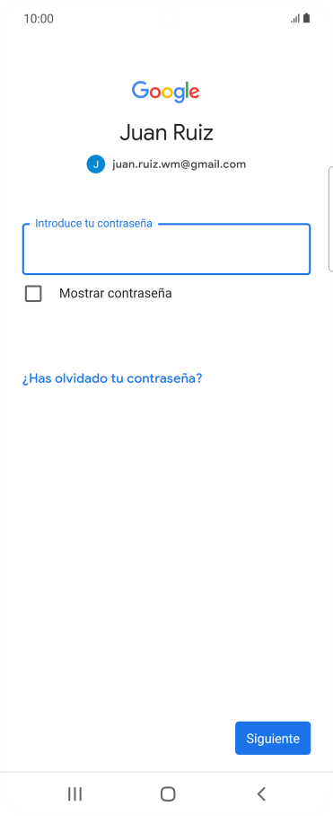Tap the battery icon in the status bar
333x816 pixels.
[306, 18]
